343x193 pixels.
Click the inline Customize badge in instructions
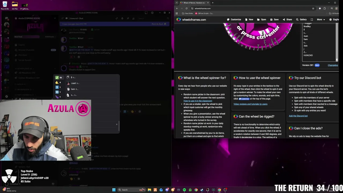click(x=244, y=99)
